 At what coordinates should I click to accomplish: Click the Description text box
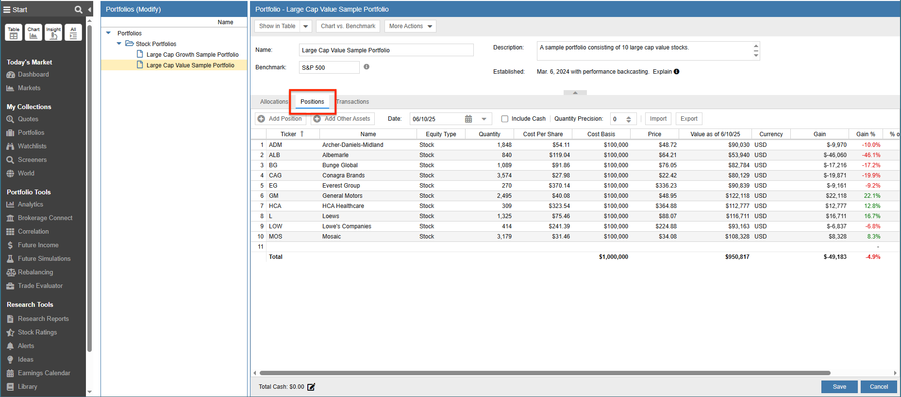pyautogui.click(x=648, y=51)
